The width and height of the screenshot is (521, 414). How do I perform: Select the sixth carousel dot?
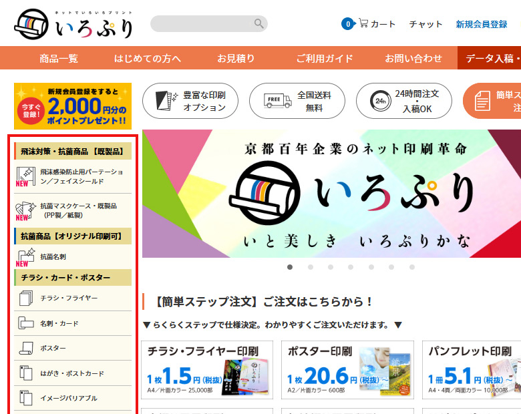pyautogui.click(x=391, y=267)
